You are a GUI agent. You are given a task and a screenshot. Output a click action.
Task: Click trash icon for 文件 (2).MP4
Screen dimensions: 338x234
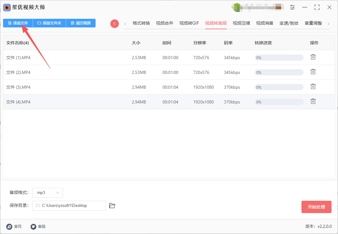313,72
